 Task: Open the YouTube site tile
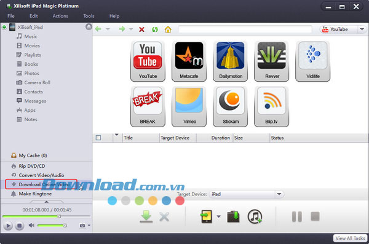(148, 61)
